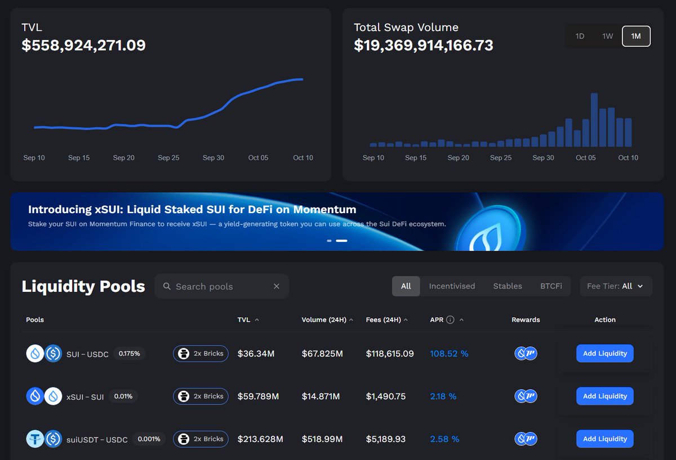Viewport: 676px width, 460px height.
Task: Click the rewards icons in xSUI – SUI row
Action: click(526, 396)
